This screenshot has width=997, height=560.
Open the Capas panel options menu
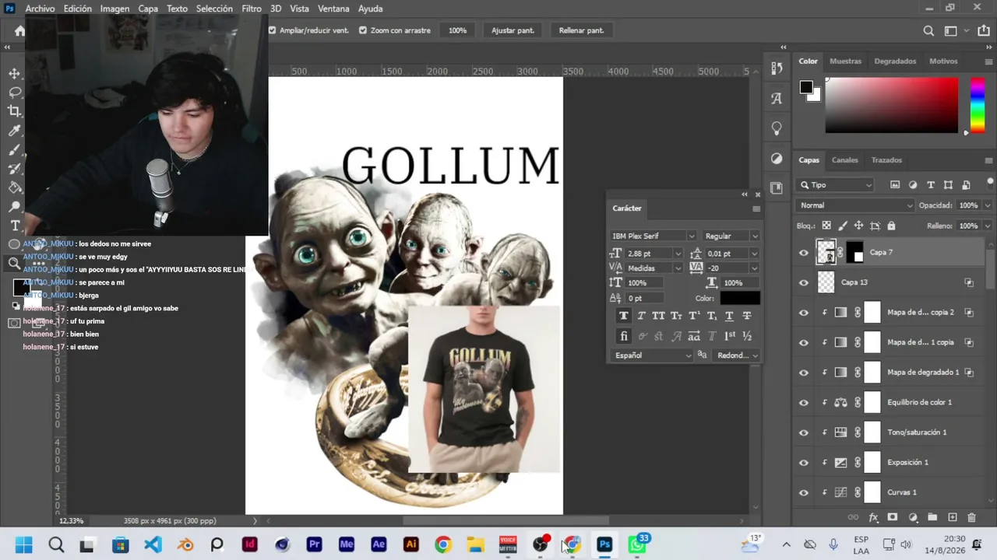click(988, 160)
